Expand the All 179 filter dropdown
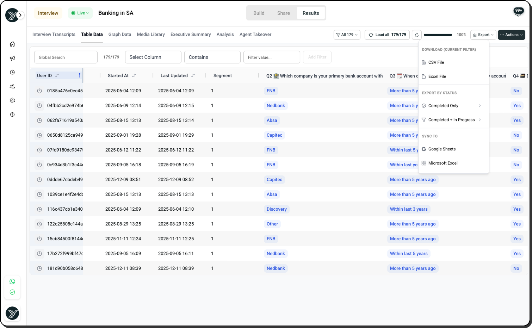Image resolution: width=532 pixels, height=328 pixels. pyautogui.click(x=347, y=35)
